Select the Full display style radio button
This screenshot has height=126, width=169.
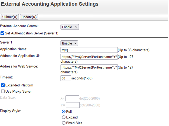coord(64,111)
